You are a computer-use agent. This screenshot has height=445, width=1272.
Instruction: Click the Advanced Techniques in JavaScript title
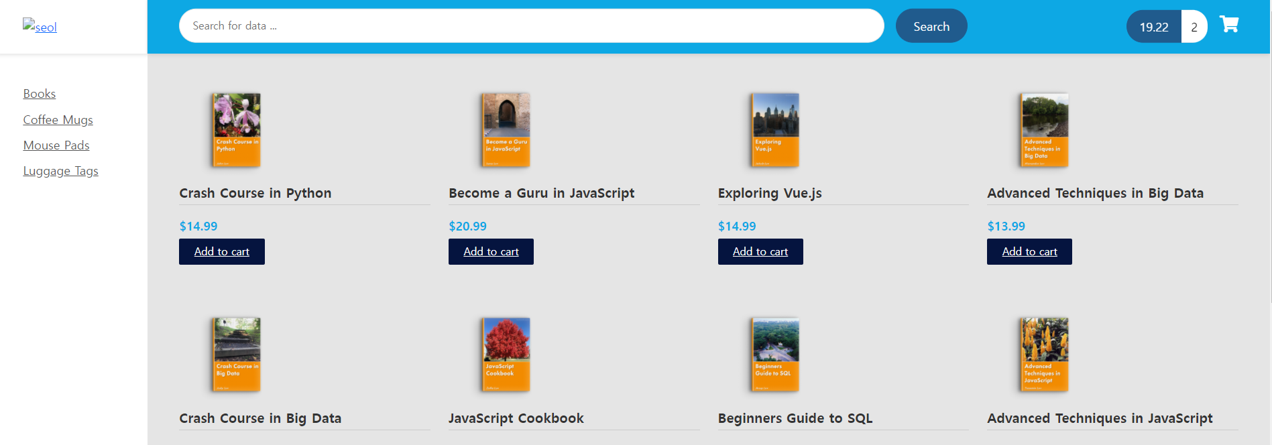click(x=1100, y=418)
